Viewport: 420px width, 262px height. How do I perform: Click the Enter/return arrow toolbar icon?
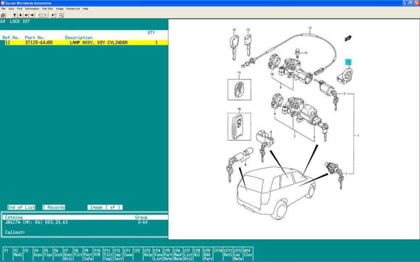[x=53, y=15]
